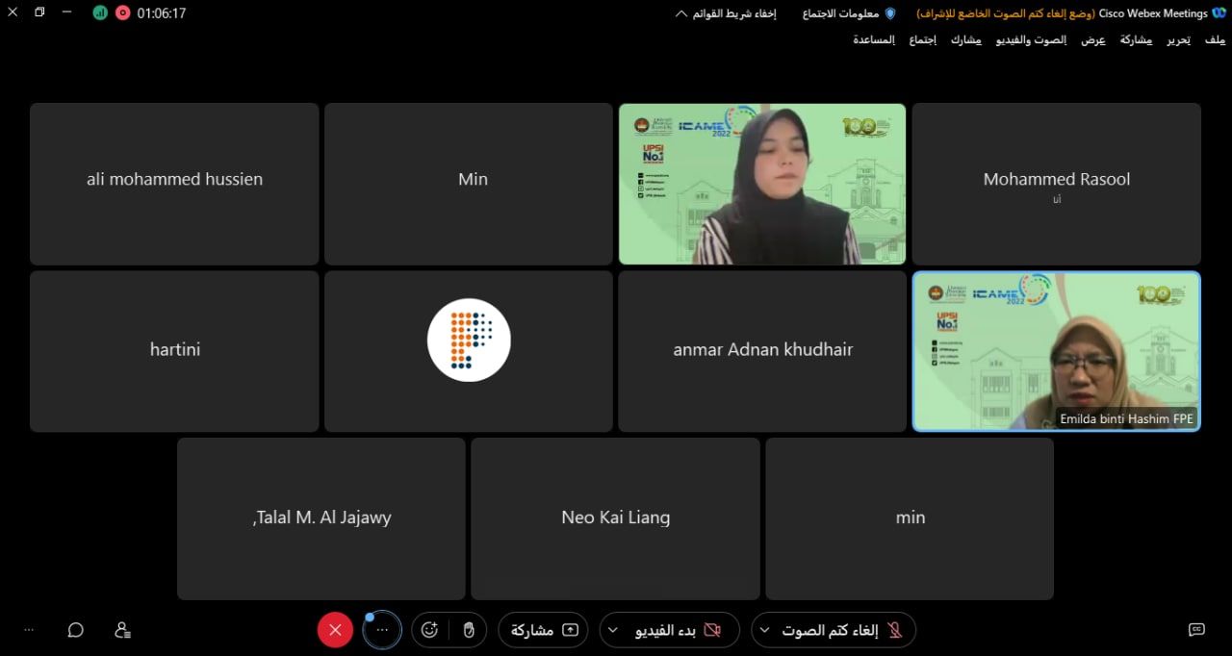Image resolution: width=1232 pixels, height=656 pixels.
Task: Click the green network signal indicator
Action: tap(100, 13)
